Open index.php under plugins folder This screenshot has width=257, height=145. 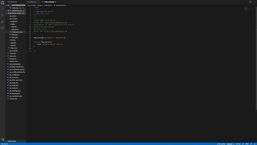tap(15, 37)
